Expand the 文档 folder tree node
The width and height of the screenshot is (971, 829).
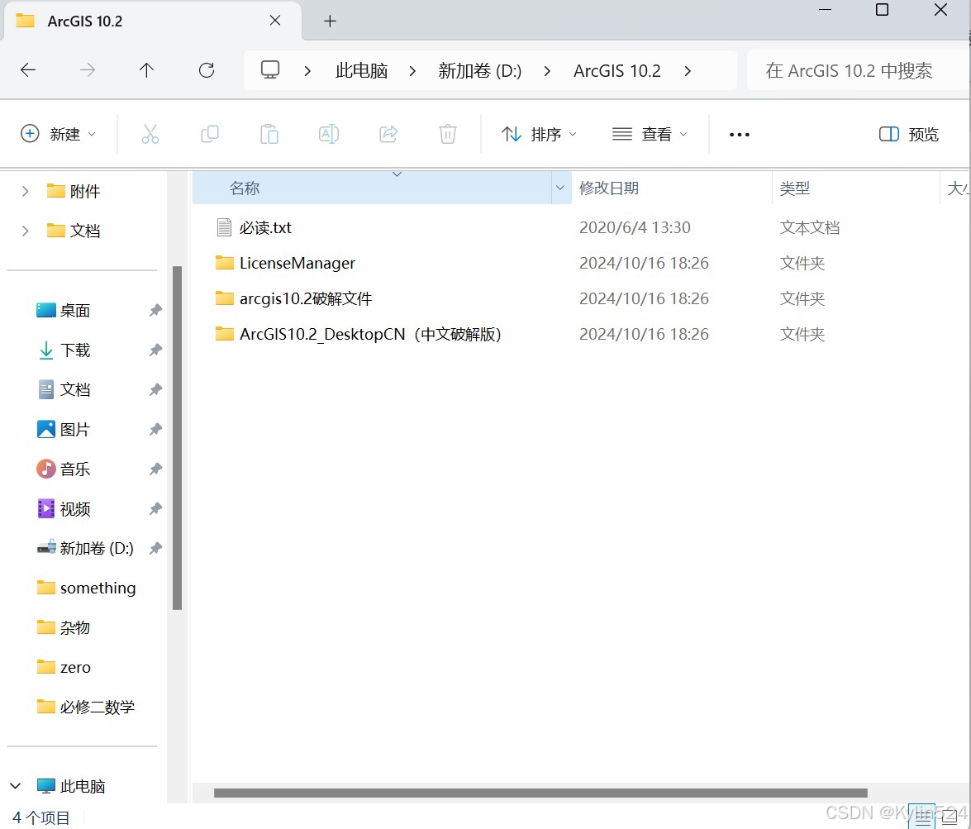click(x=25, y=231)
